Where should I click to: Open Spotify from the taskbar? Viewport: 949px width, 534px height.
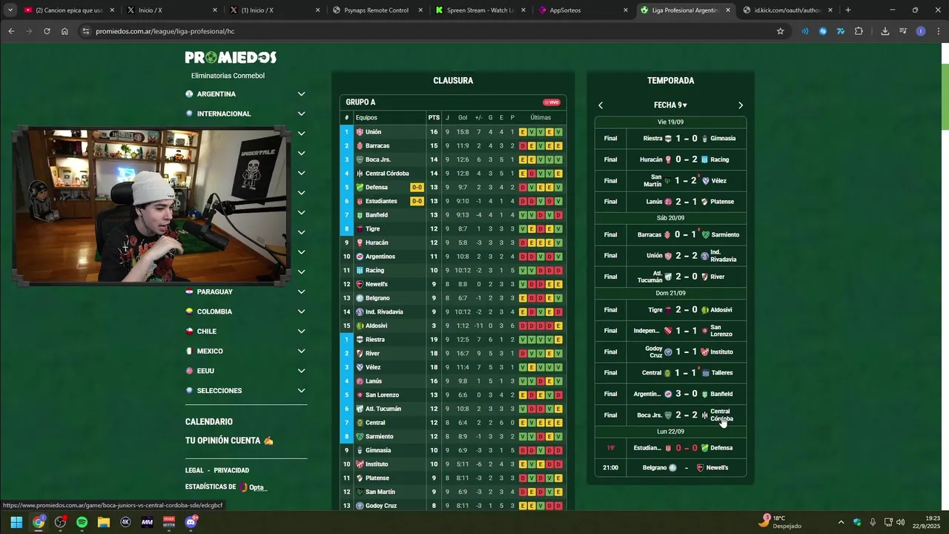point(82,522)
